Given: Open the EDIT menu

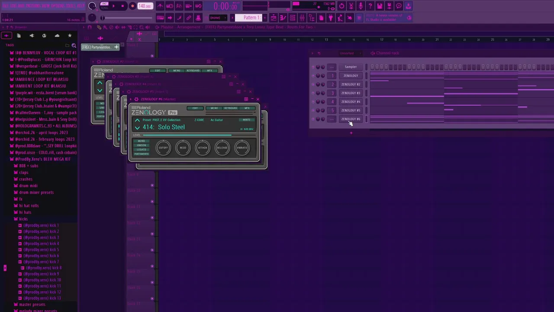Looking at the screenshot, I should coord(13,6).
